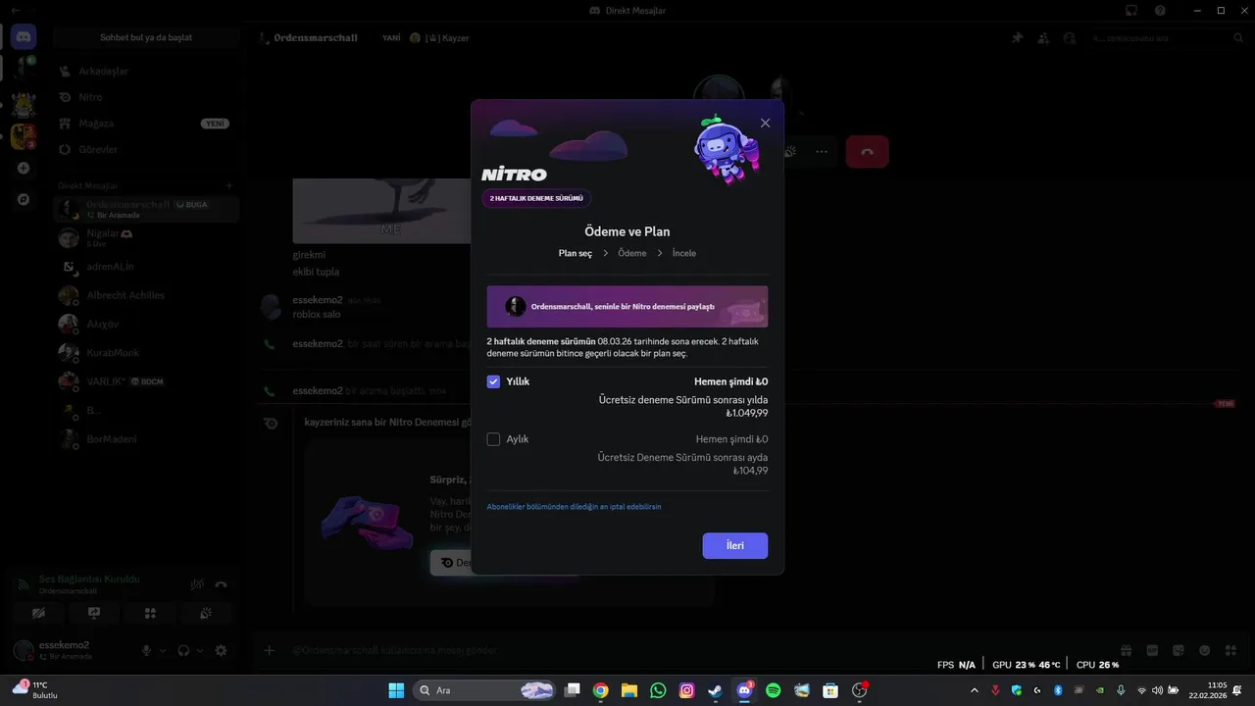The width and height of the screenshot is (1255, 706).
Task: Open more call options ellipsis
Action: click(821, 152)
